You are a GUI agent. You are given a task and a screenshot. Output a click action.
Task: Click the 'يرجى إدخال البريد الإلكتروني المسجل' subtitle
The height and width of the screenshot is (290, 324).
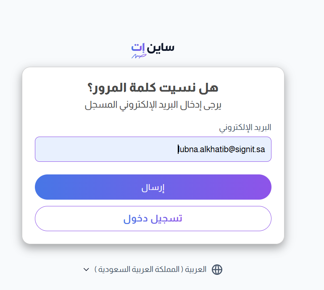[x=153, y=105]
